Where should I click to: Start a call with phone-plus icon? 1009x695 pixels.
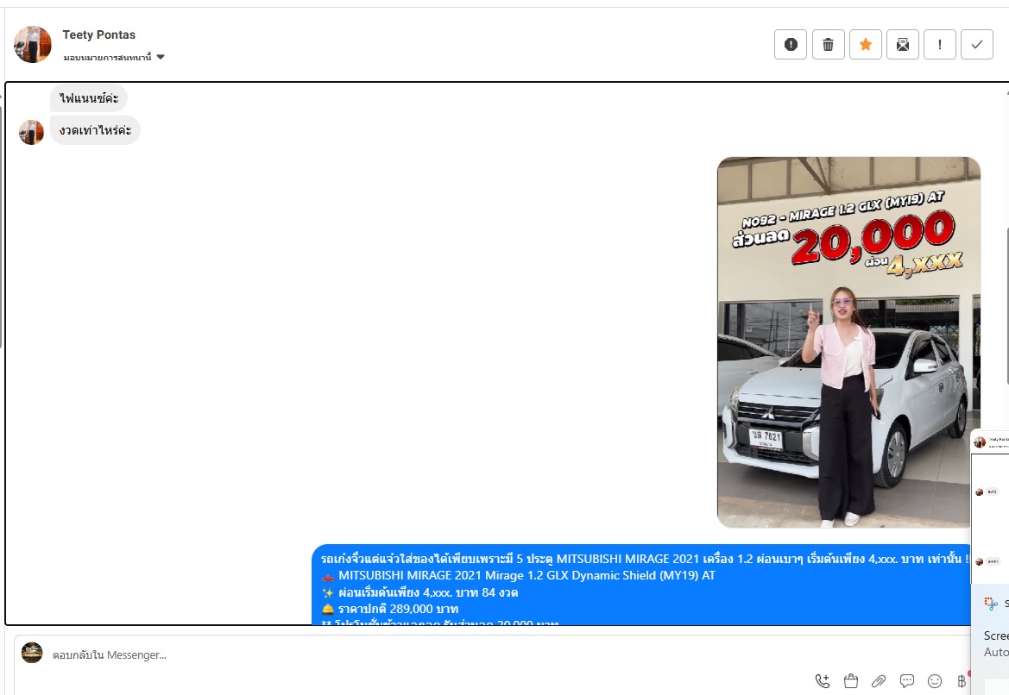[823, 681]
